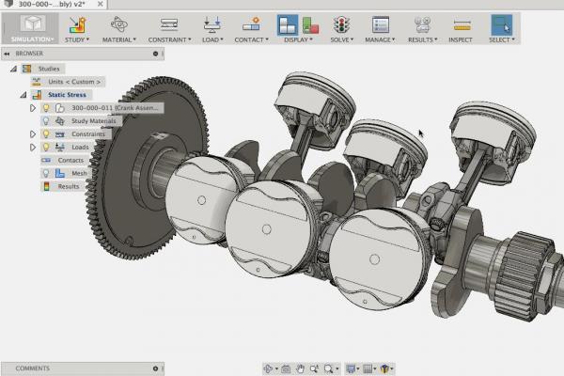Click the Inspect measure icon

tap(462, 24)
